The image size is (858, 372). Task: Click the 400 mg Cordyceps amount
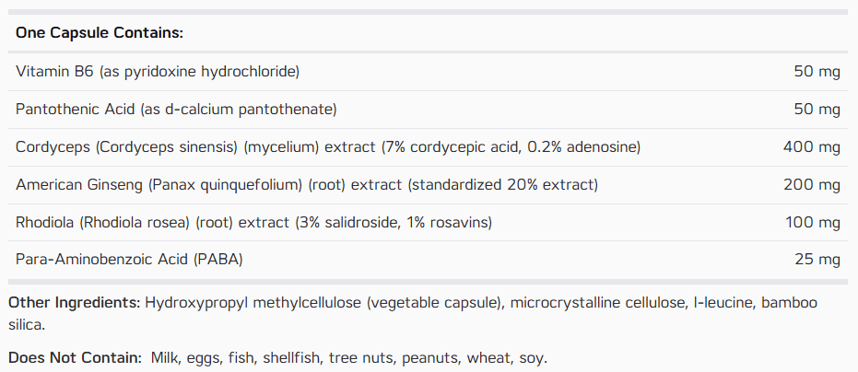click(x=812, y=147)
